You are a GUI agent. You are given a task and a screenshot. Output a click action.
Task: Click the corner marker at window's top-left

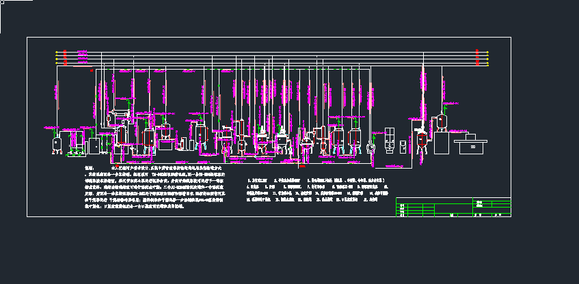(2, 2)
